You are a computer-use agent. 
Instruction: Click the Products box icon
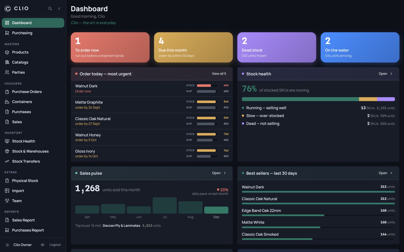(7, 52)
